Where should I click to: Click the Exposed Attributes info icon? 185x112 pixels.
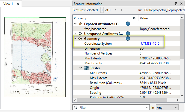[128, 24]
